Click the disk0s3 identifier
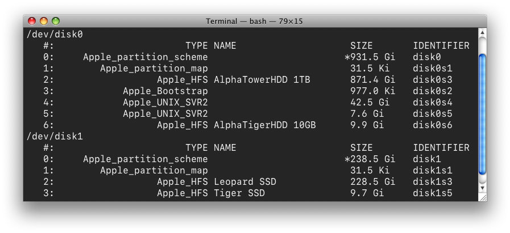510x233 pixels. pyautogui.click(x=433, y=80)
